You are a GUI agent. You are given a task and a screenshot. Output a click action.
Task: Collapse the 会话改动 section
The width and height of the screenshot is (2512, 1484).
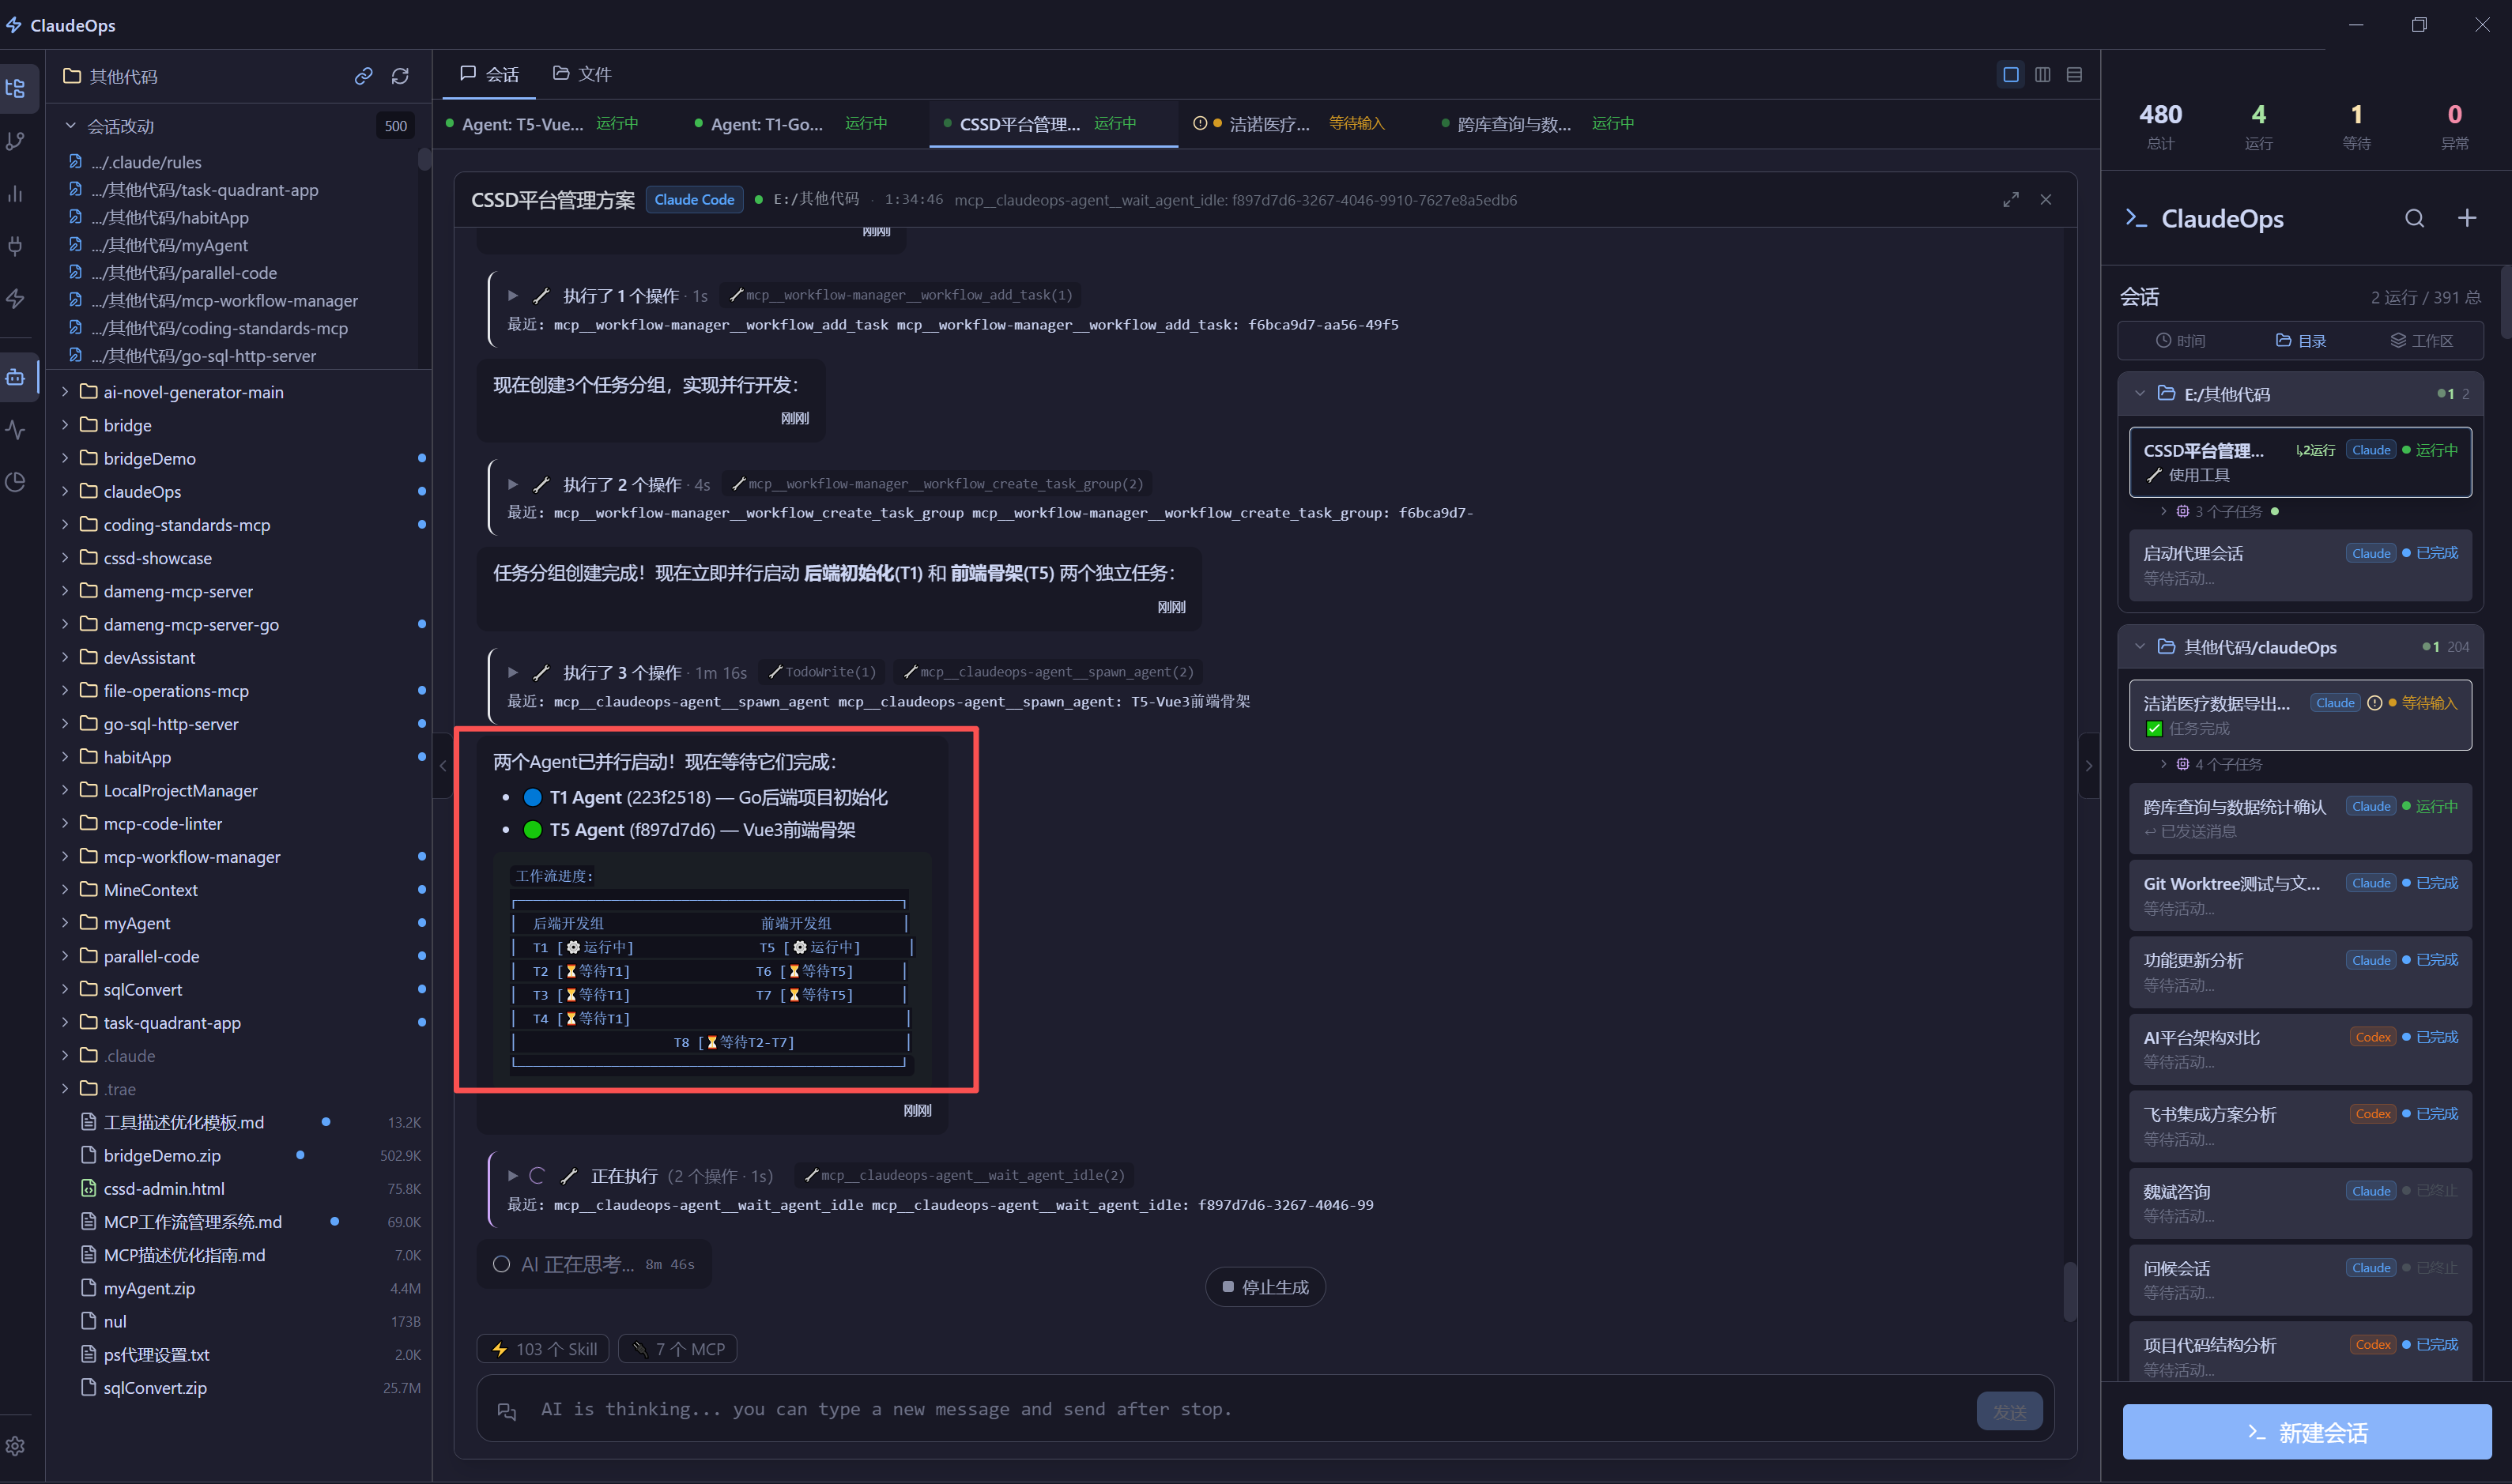[71, 126]
